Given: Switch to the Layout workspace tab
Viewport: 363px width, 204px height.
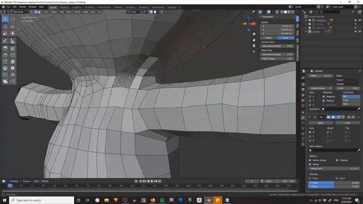Looking at the screenshot, I should pos(53,7).
